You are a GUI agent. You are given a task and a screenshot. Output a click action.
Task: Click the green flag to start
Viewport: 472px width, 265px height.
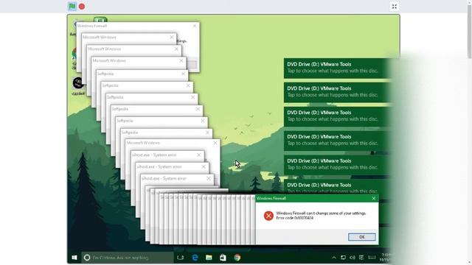point(72,7)
